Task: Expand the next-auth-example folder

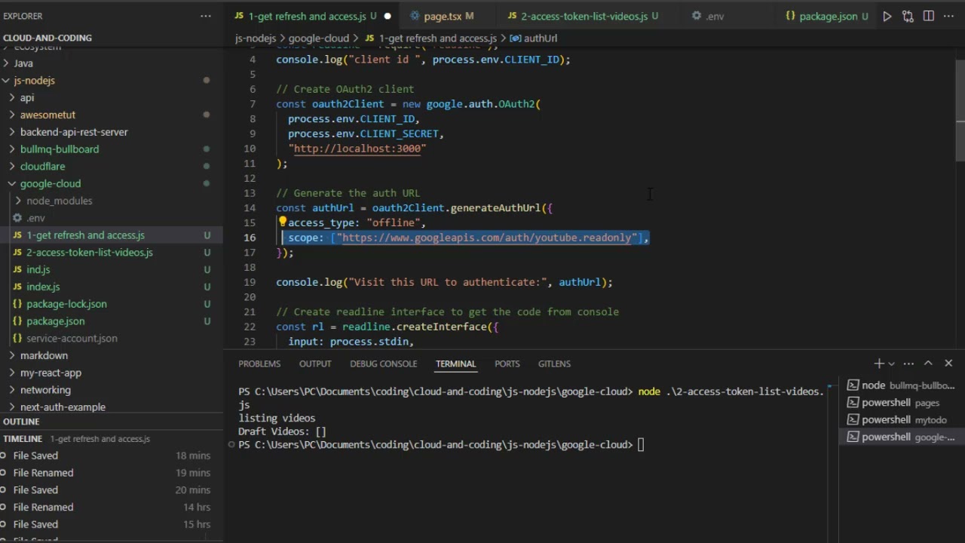Action: point(112,407)
